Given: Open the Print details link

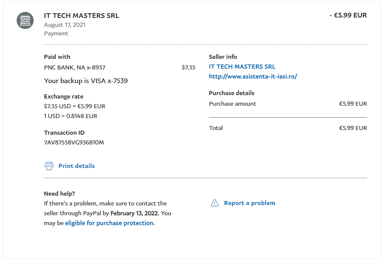Looking at the screenshot, I should tap(76, 166).
